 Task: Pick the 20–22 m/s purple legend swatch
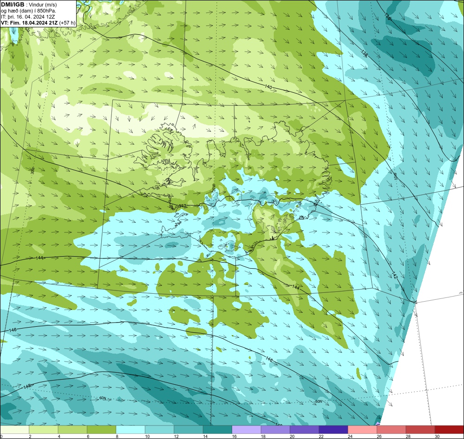point(304,430)
